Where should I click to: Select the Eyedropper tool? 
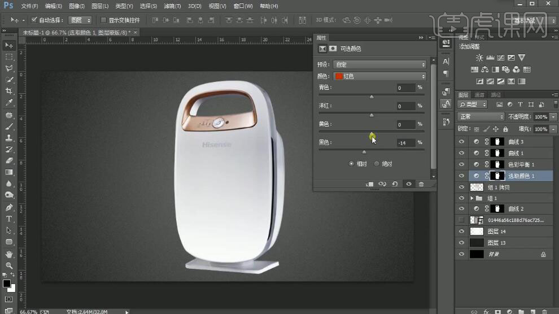pyautogui.click(x=9, y=103)
